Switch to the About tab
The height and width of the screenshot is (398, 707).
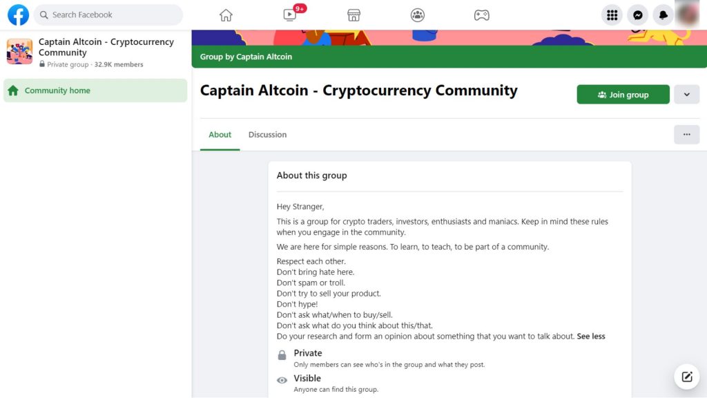(x=220, y=135)
